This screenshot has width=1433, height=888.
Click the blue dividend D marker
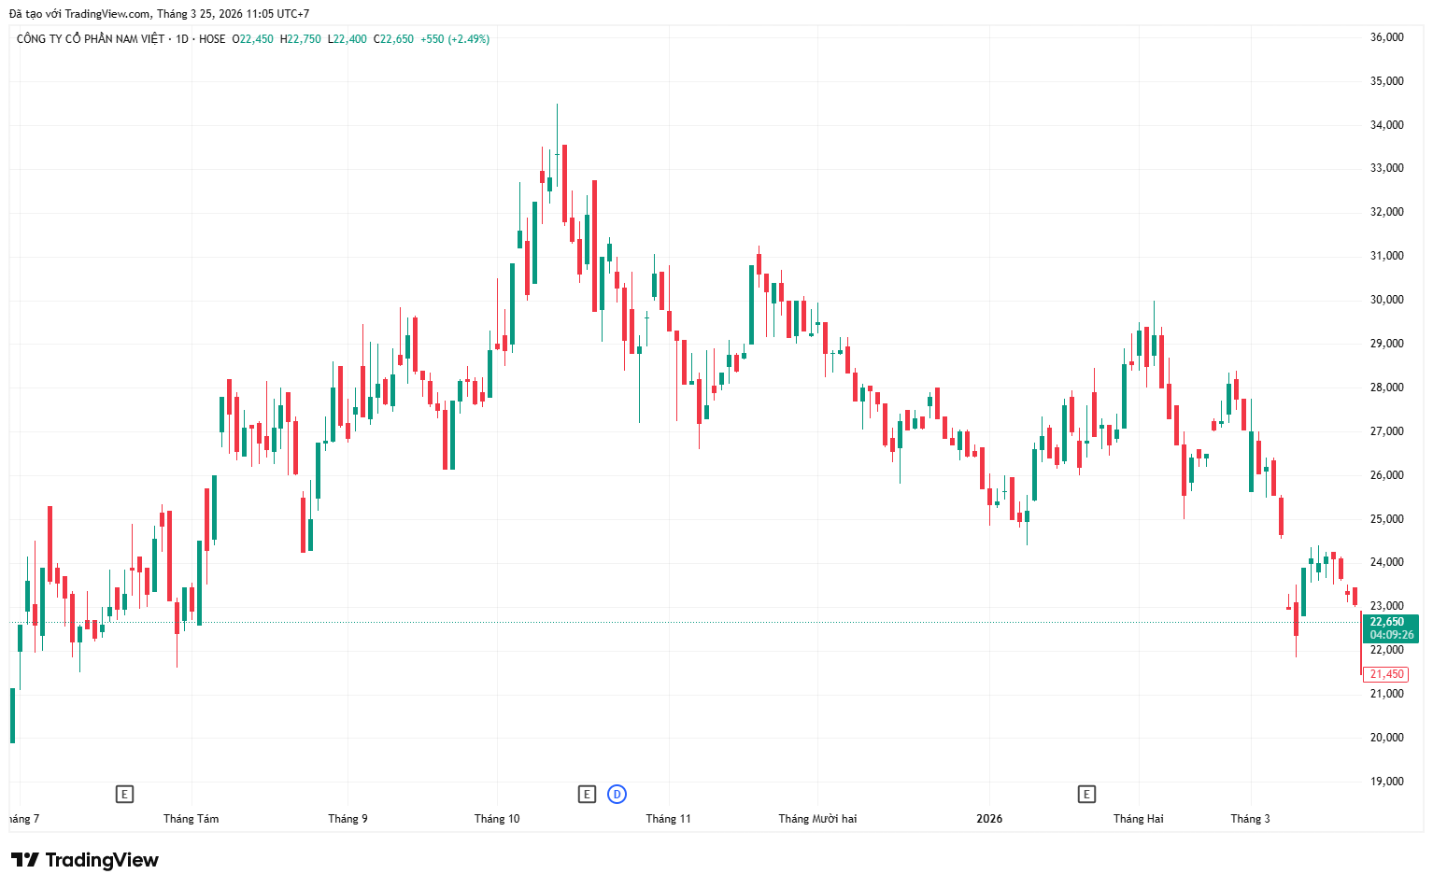[617, 795]
